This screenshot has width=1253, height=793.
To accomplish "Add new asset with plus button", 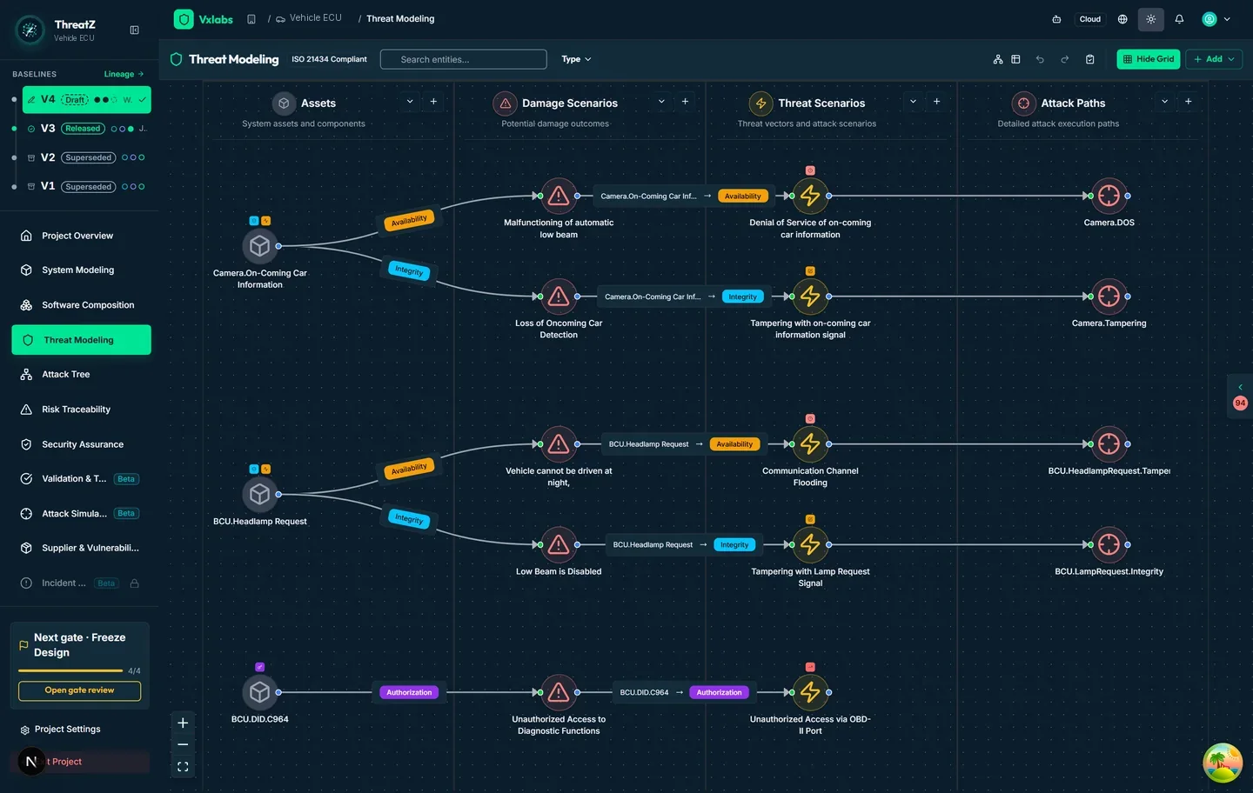I will tap(433, 102).
